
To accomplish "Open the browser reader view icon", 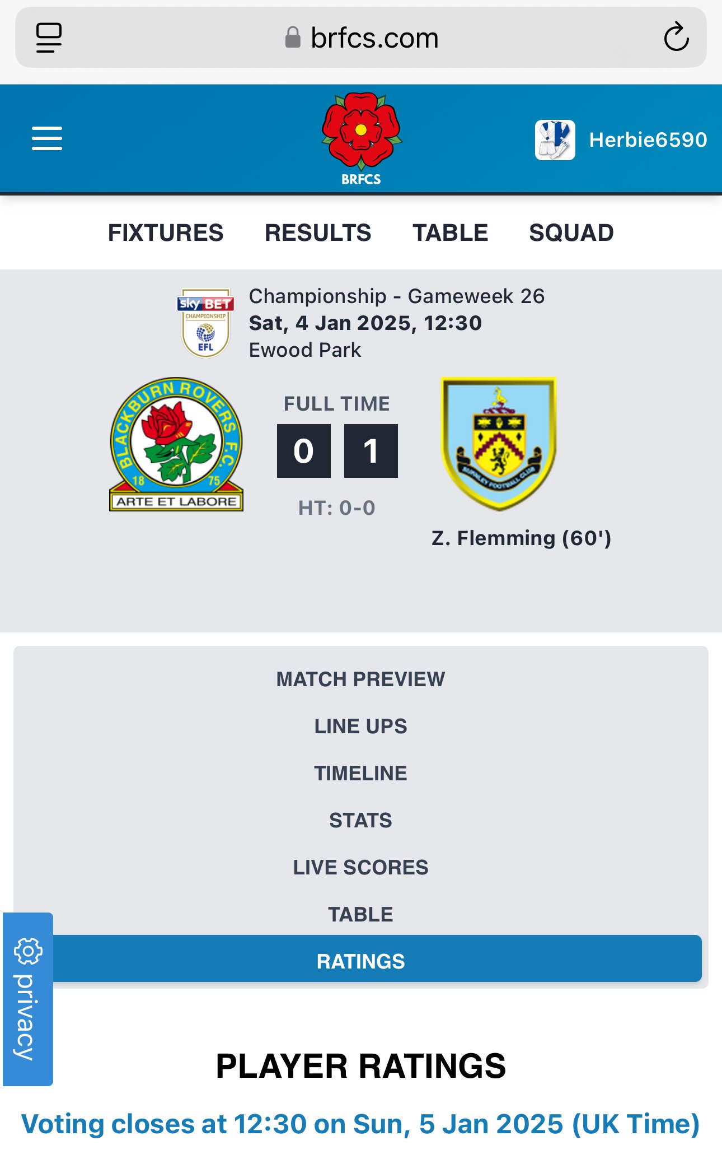I will [49, 38].
